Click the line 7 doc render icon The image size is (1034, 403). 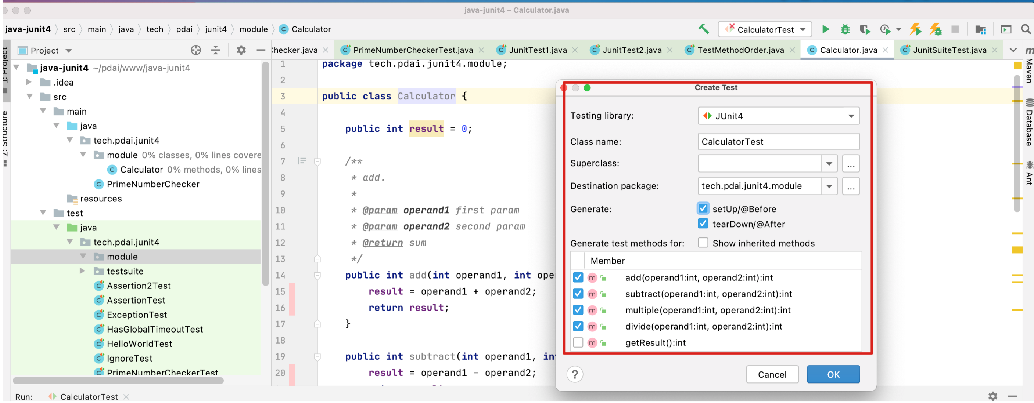[302, 161]
